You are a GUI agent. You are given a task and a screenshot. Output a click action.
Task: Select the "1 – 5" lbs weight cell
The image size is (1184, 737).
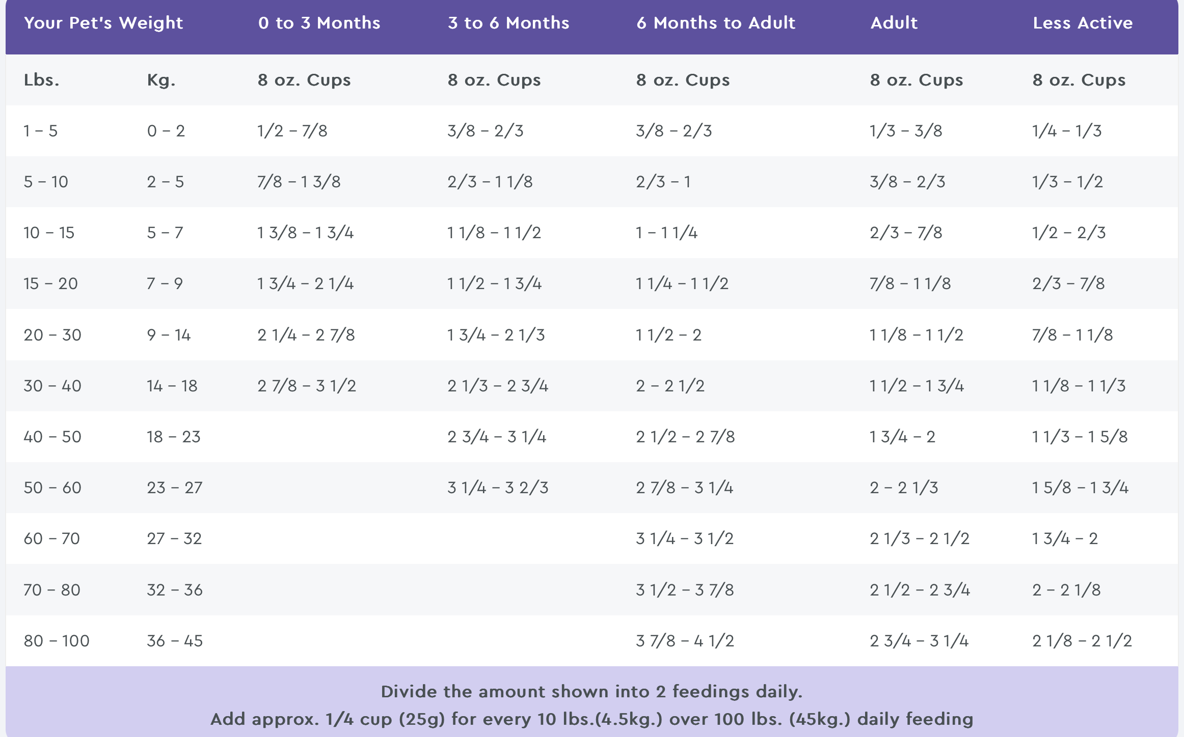[x=40, y=131]
